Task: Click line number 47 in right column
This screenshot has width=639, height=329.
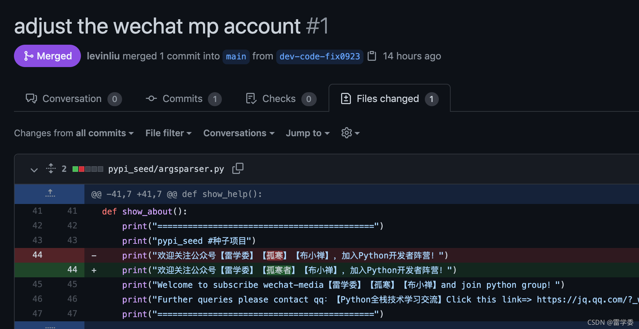Action: (x=72, y=314)
